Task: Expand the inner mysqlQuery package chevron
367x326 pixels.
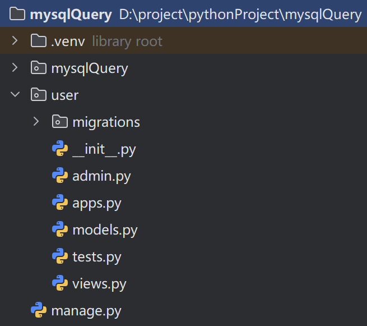Action: 15,68
